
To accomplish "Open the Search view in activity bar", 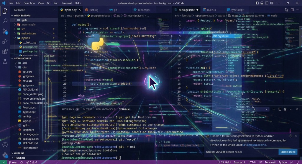I will [5, 21].
